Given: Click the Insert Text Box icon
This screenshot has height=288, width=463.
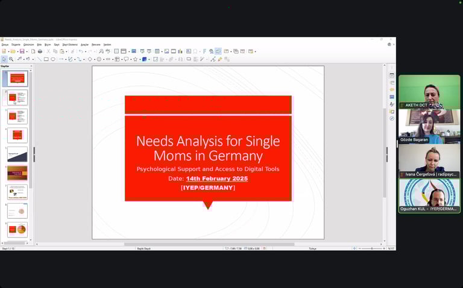Looking at the screenshot, I should point(188,52).
